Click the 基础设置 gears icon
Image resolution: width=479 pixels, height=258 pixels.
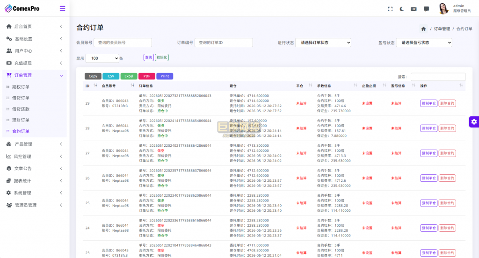pos(9,38)
